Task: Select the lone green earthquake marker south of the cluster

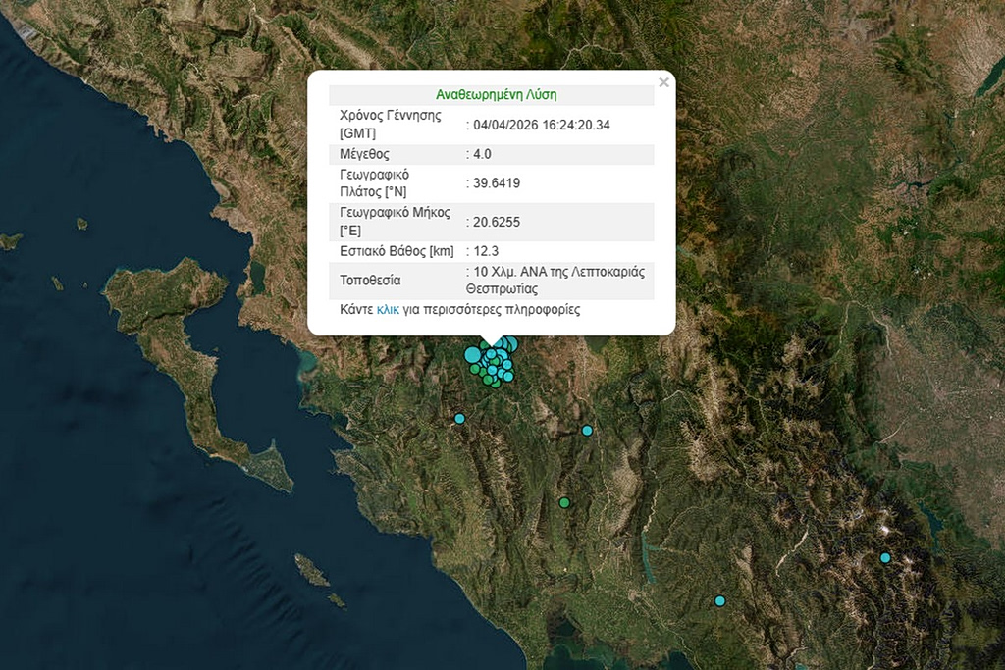Action: tap(564, 502)
